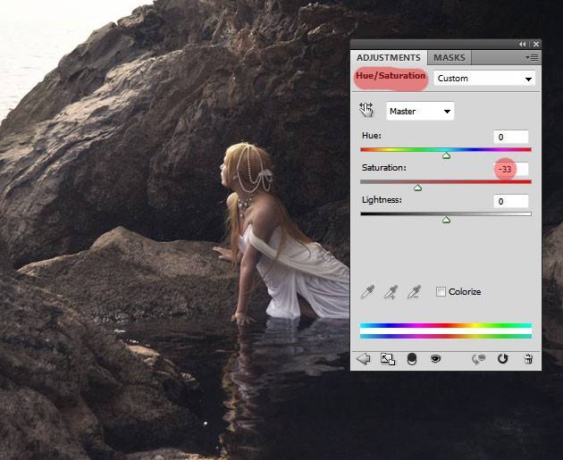Click the top color spectrum bar

(x=446, y=325)
